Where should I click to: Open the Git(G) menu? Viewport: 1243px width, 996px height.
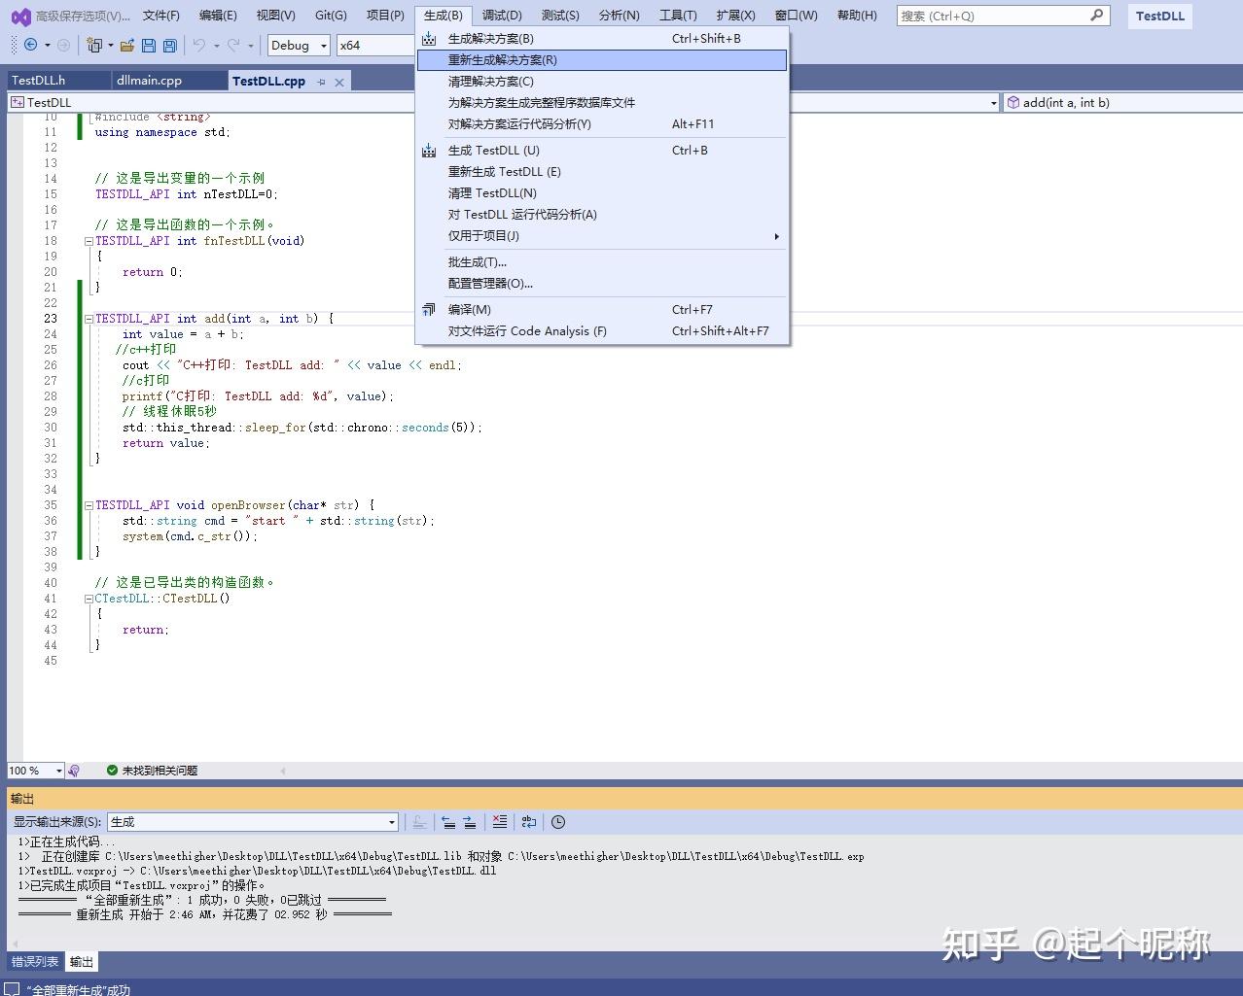(331, 16)
